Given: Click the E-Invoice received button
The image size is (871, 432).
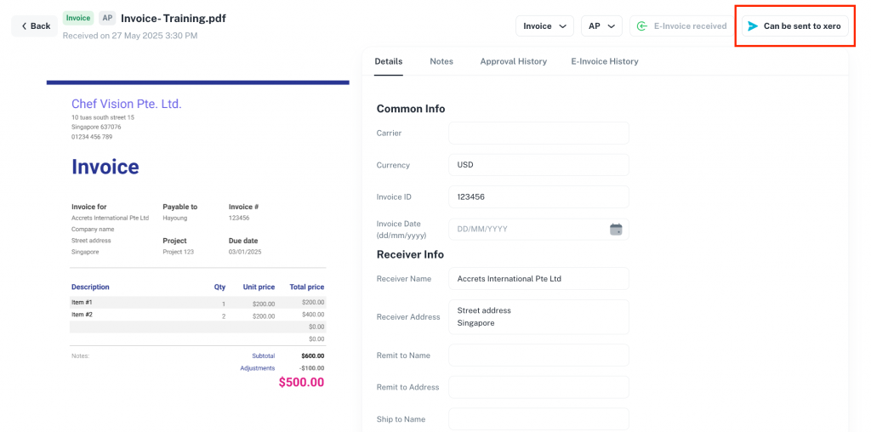Looking at the screenshot, I should coord(681,26).
